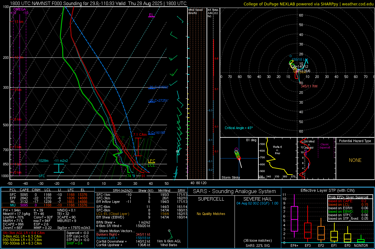Click the 1028m effective inflow label
This screenshot has height=249, width=375.
[43, 161]
